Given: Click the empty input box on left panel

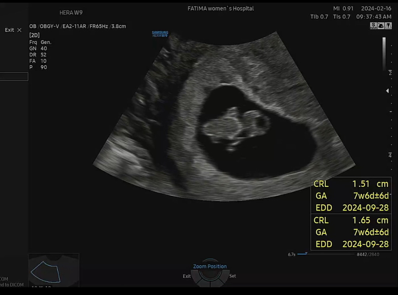Looking at the screenshot, I should pos(14,76).
